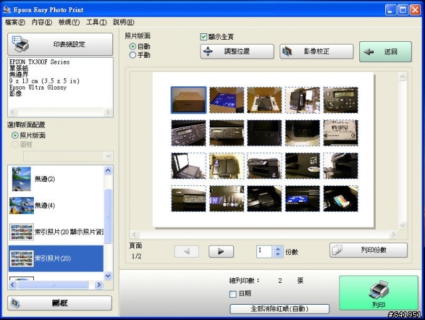Click the 列印份數 print copies button
Viewport: 425px width, 320px height.
tap(369, 250)
